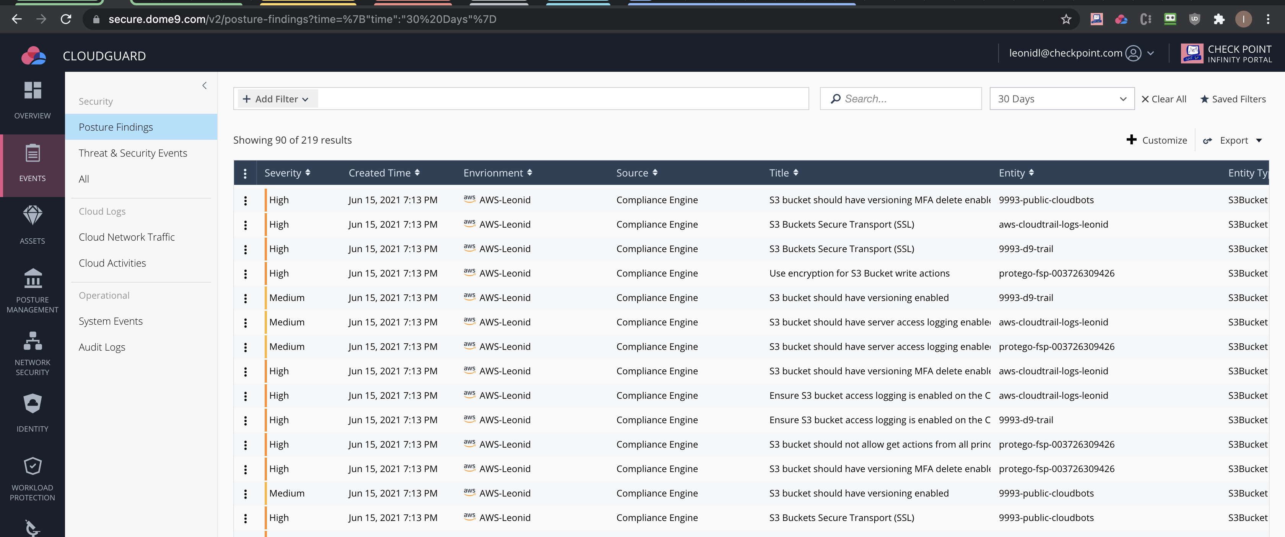
Task: Click the Customize columns button
Action: coord(1157,141)
